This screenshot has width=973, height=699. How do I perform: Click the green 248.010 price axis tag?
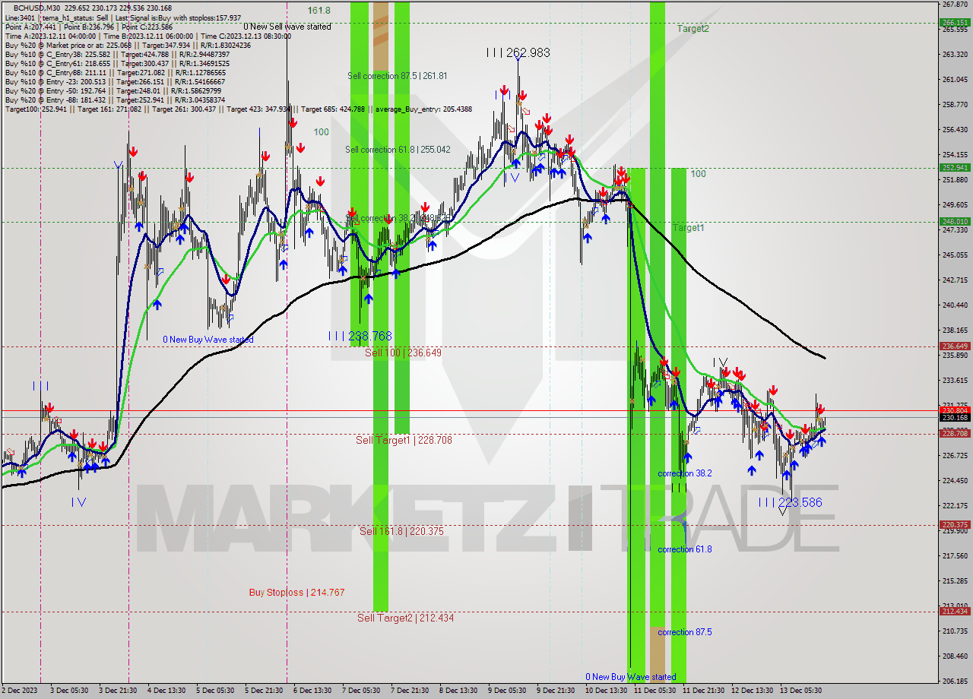[956, 222]
